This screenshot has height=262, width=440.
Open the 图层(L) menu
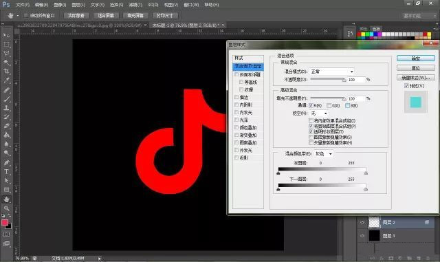point(78,5)
